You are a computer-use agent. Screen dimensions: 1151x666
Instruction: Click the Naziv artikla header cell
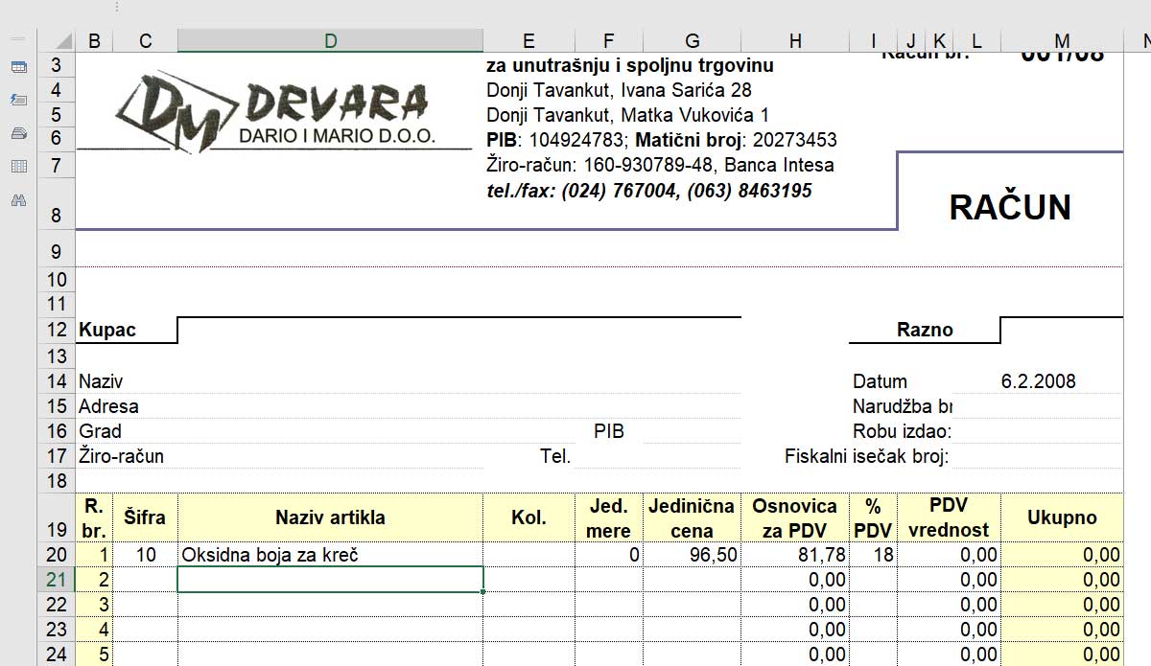click(x=330, y=517)
